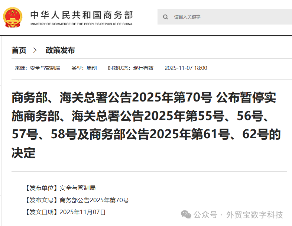Screen dimensions: 292x226
Task: Select the 发布单位 安全与管制局 line
Action: click(x=60, y=188)
